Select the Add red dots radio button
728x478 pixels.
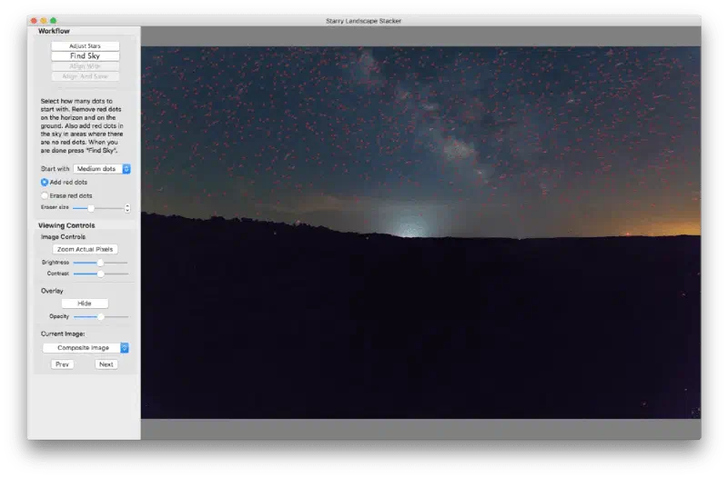point(45,183)
